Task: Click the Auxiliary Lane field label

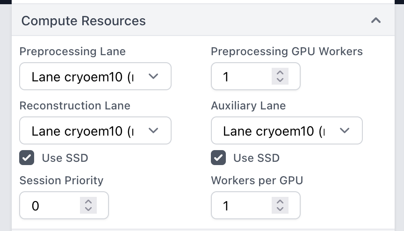Action: click(248, 106)
